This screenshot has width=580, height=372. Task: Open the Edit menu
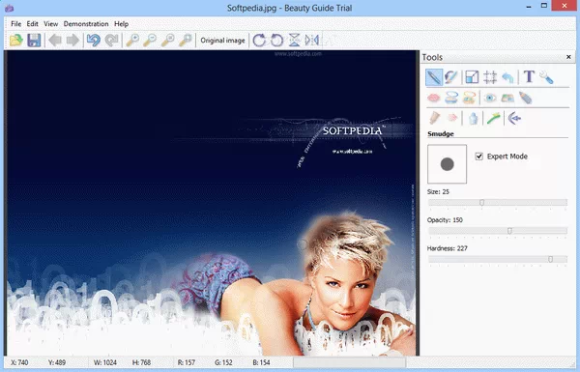tap(32, 24)
